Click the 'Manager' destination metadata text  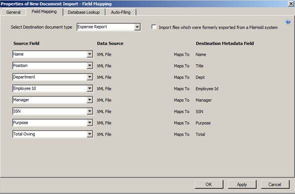pyautogui.click(x=204, y=100)
